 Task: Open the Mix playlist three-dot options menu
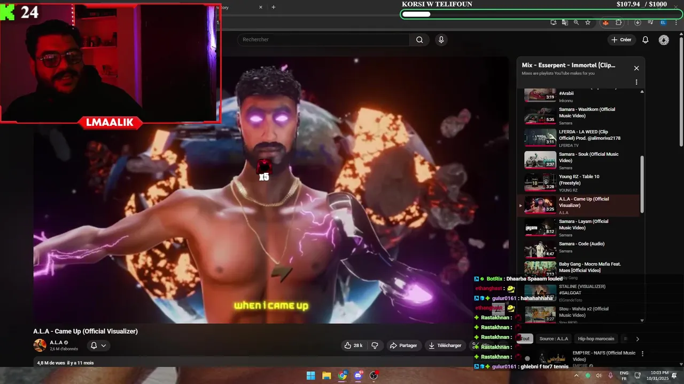(636, 82)
